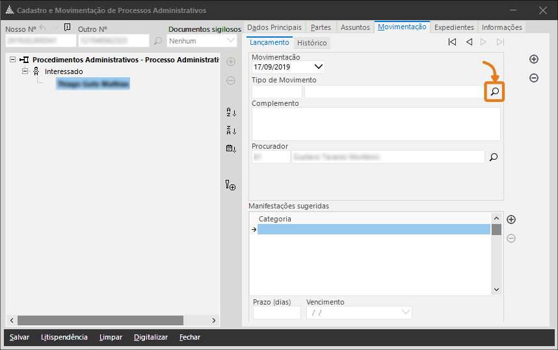This screenshot has height=350, width=558.
Task: Click the Tipo de Movimento search magnifier
Action: click(x=495, y=92)
